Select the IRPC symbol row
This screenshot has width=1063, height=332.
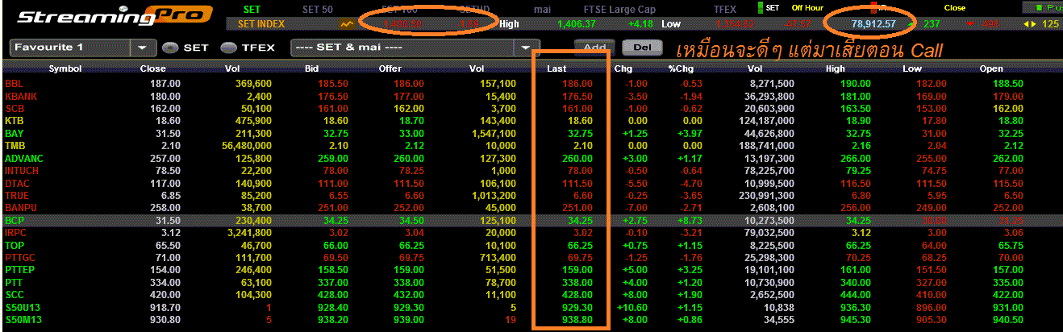pos(531,232)
